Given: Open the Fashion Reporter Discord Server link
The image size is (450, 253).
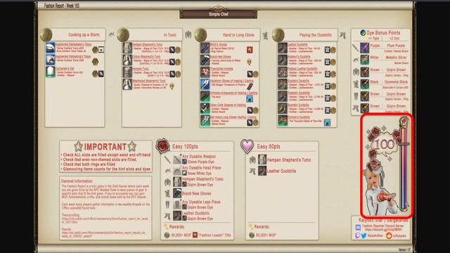Looking at the screenshot, I should click(383, 228).
